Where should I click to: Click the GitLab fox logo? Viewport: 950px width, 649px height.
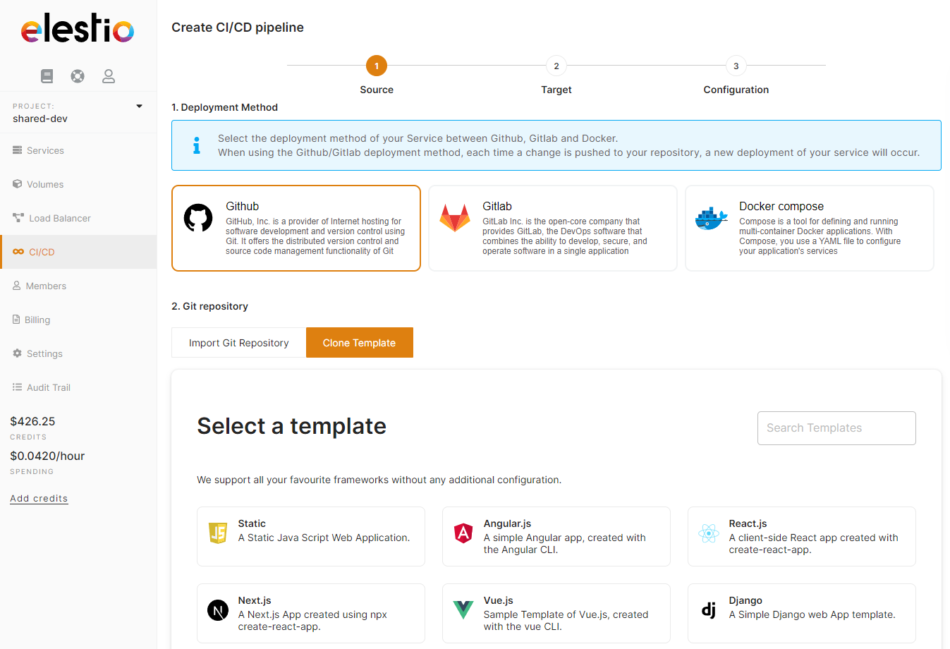pos(455,218)
